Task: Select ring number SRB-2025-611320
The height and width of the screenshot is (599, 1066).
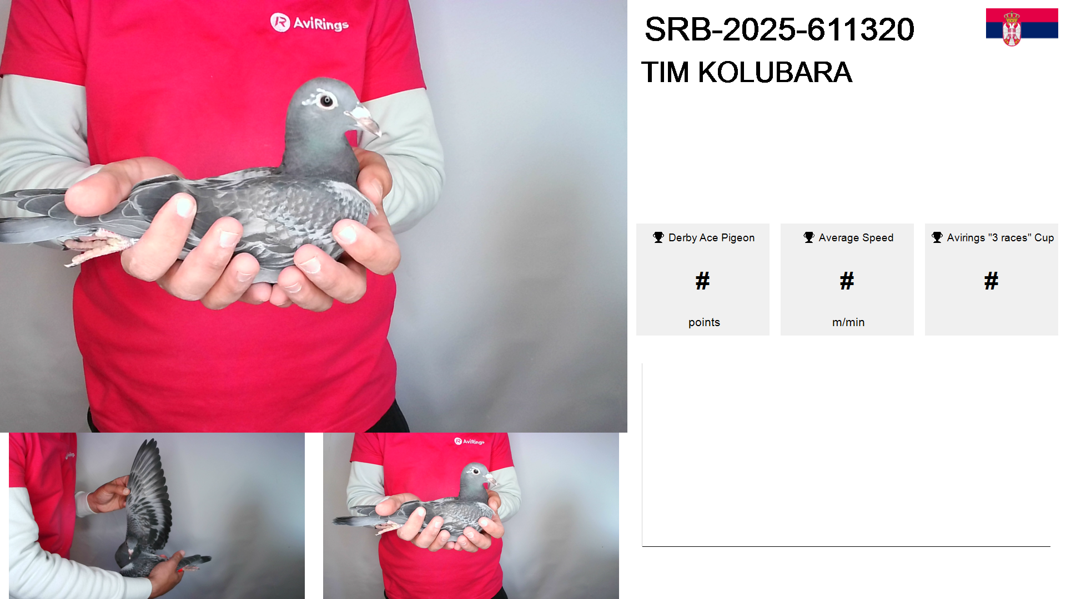Action: click(x=780, y=29)
